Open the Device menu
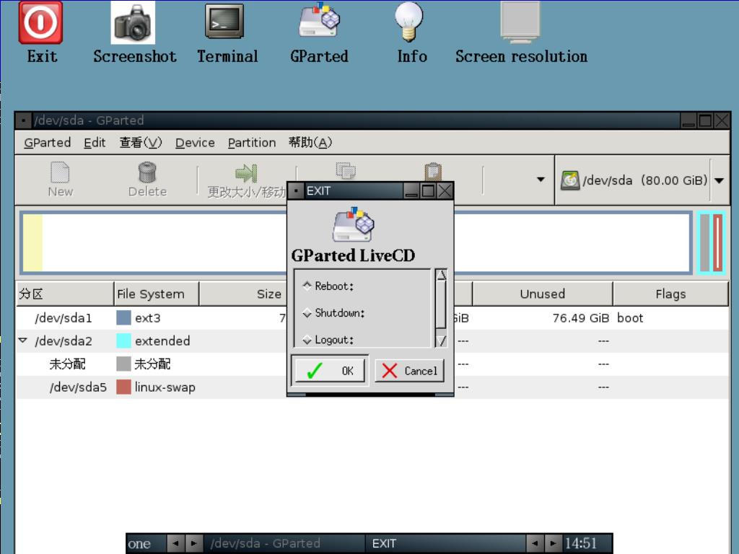This screenshot has height=554, width=739. tap(195, 142)
